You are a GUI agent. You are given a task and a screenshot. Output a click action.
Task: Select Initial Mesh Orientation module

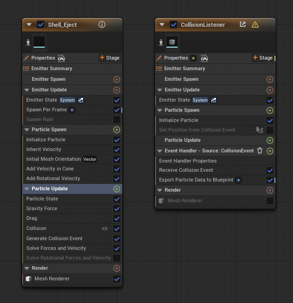click(x=72, y=159)
